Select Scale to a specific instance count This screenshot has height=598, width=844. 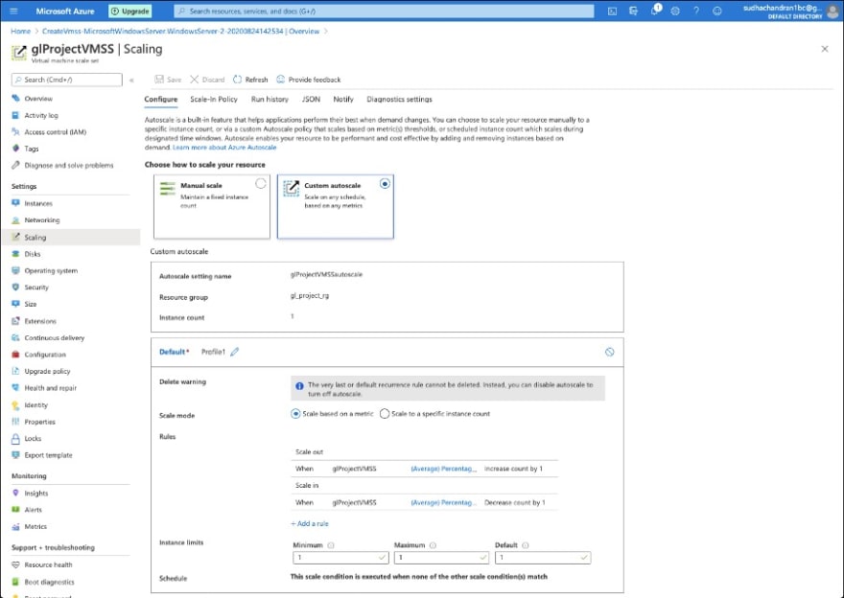tap(385, 414)
